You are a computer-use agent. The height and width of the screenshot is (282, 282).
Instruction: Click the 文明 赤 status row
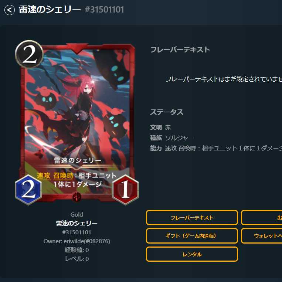pyautogui.click(x=160, y=128)
